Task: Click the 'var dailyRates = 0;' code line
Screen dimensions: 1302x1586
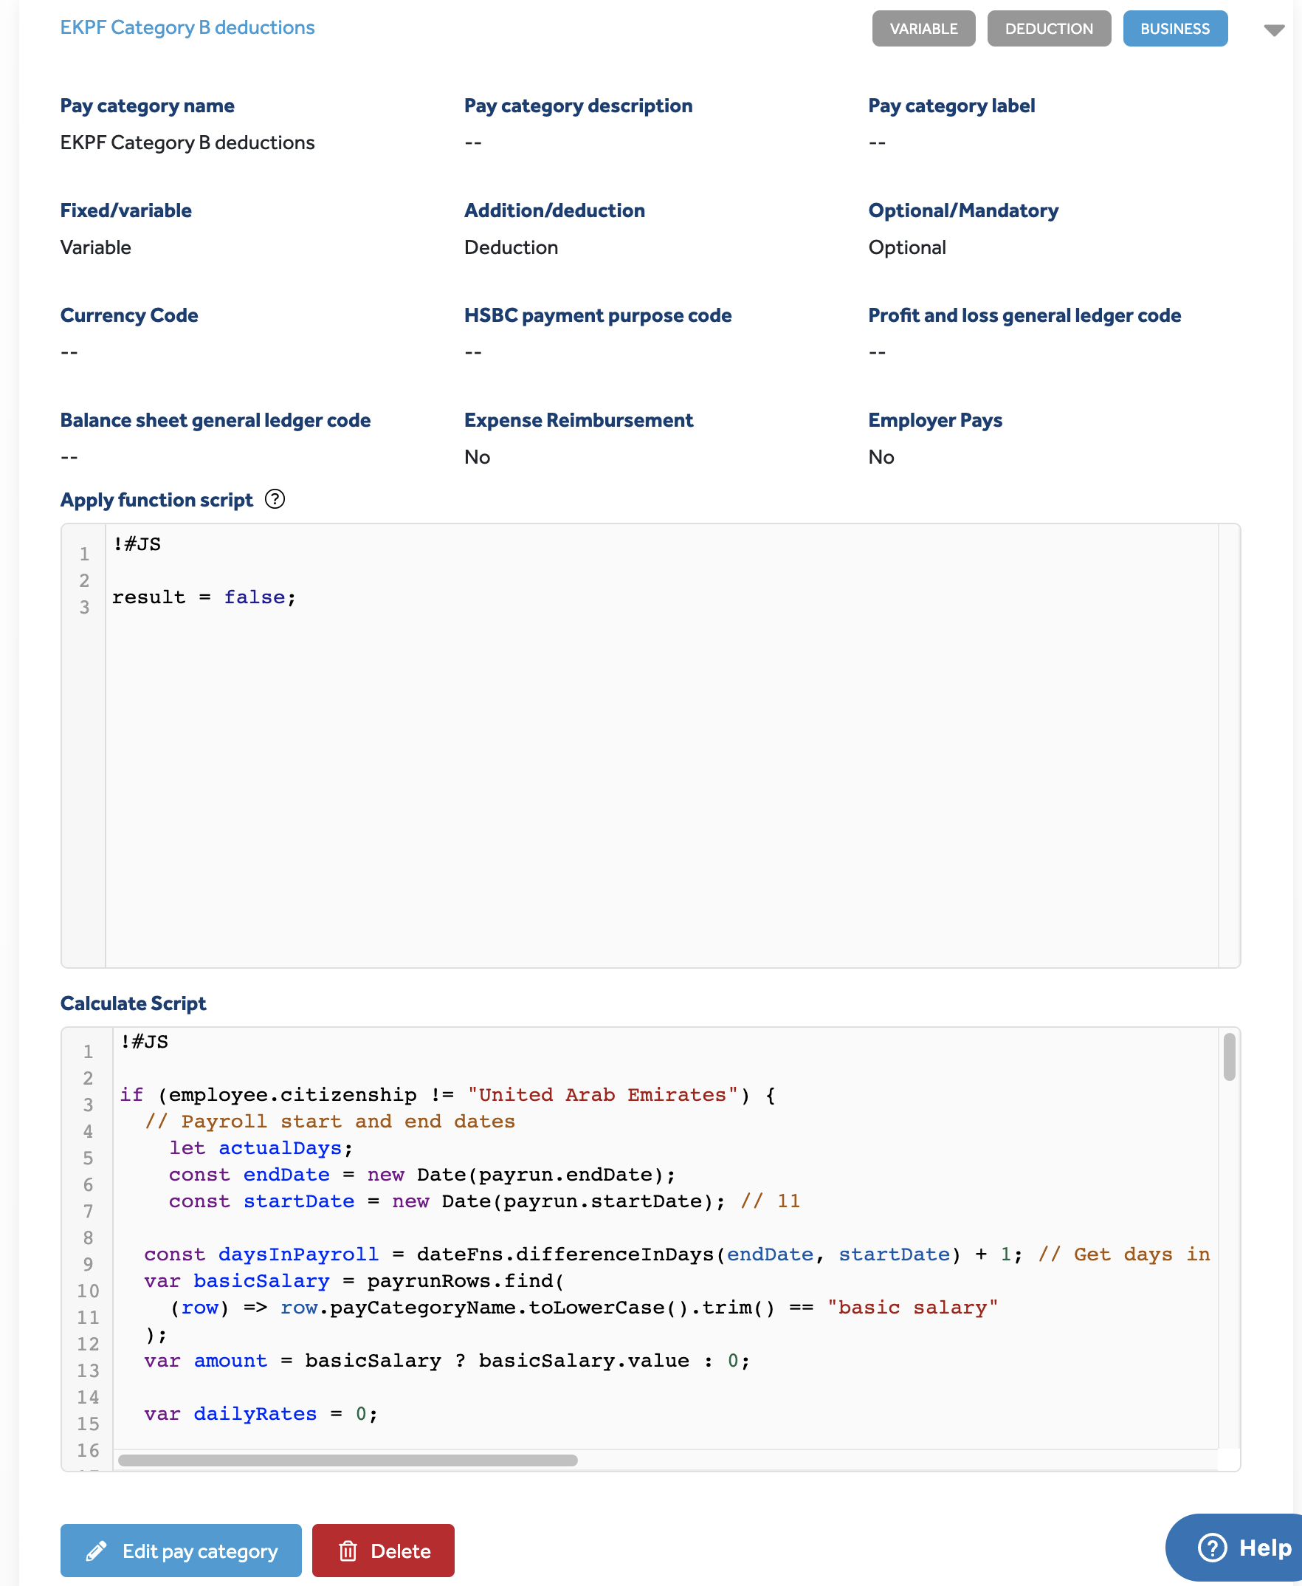Action: [x=261, y=1413]
